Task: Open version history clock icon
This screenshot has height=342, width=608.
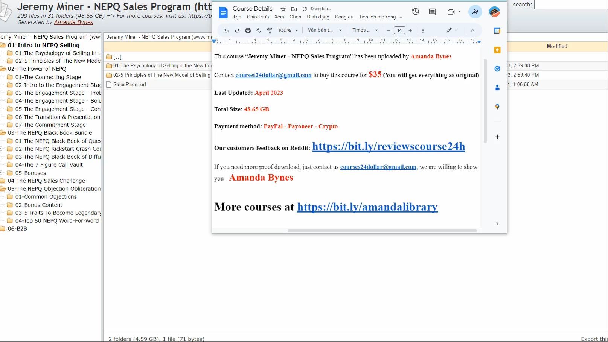Action: coord(416,12)
